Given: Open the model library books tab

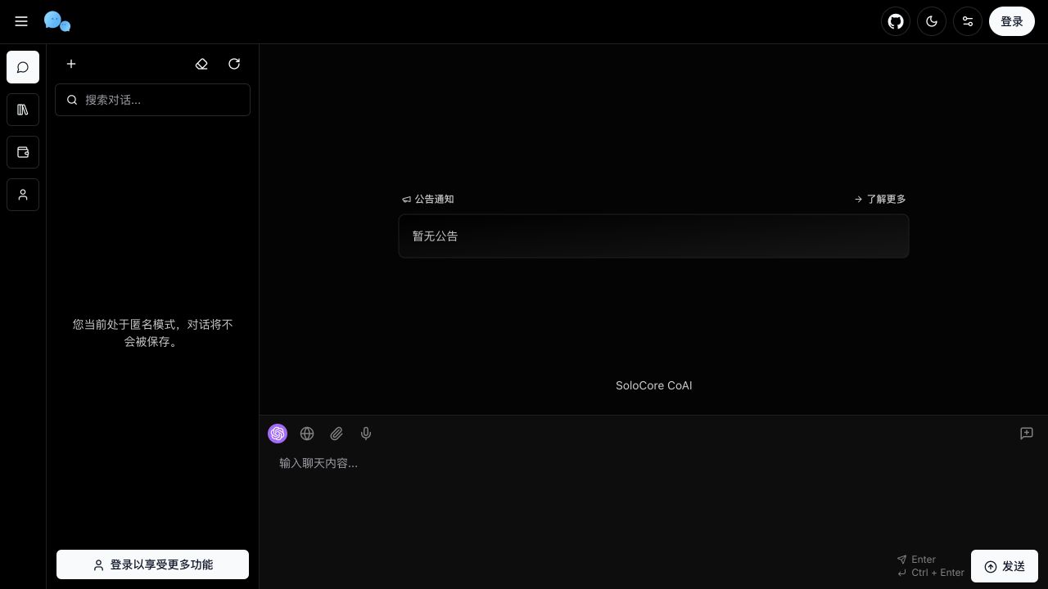Looking at the screenshot, I should [x=23, y=110].
